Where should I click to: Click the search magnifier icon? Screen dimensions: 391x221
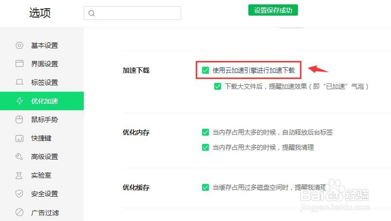coord(92,13)
